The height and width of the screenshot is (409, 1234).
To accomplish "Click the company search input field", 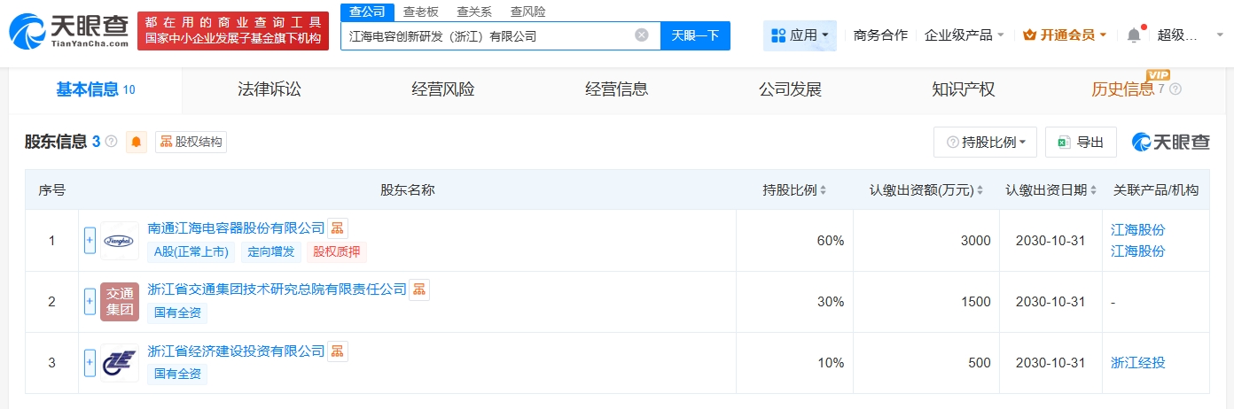I will coord(488,36).
